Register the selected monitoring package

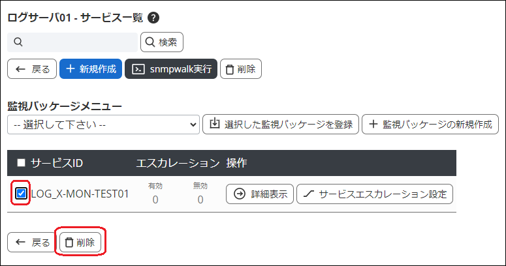pos(281,124)
